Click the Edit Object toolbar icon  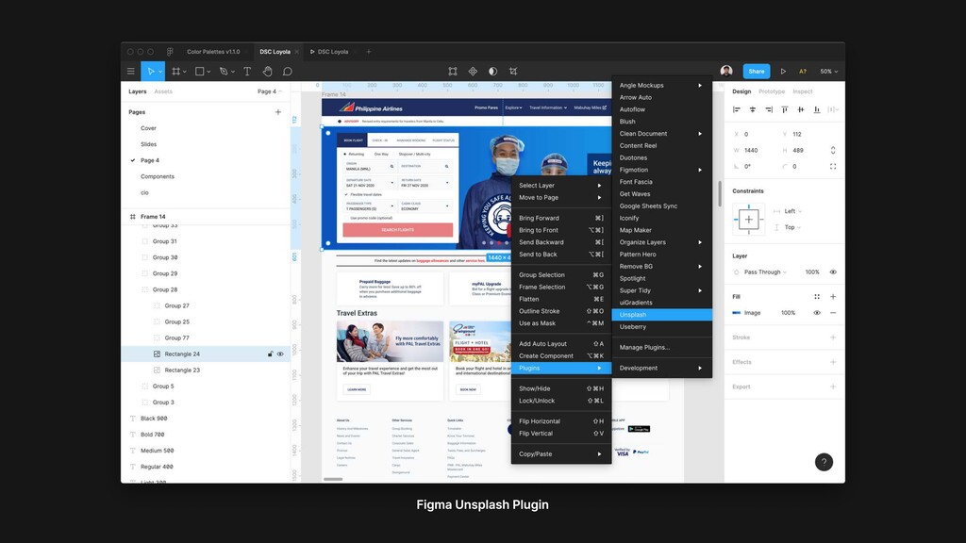tap(453, 72)
